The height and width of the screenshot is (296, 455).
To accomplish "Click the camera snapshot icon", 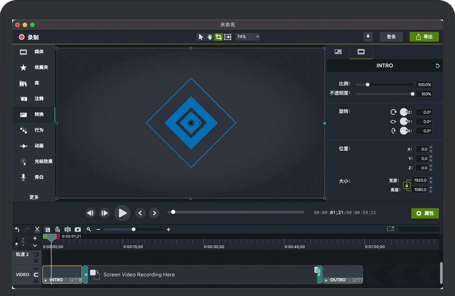I will coord(77,229).
